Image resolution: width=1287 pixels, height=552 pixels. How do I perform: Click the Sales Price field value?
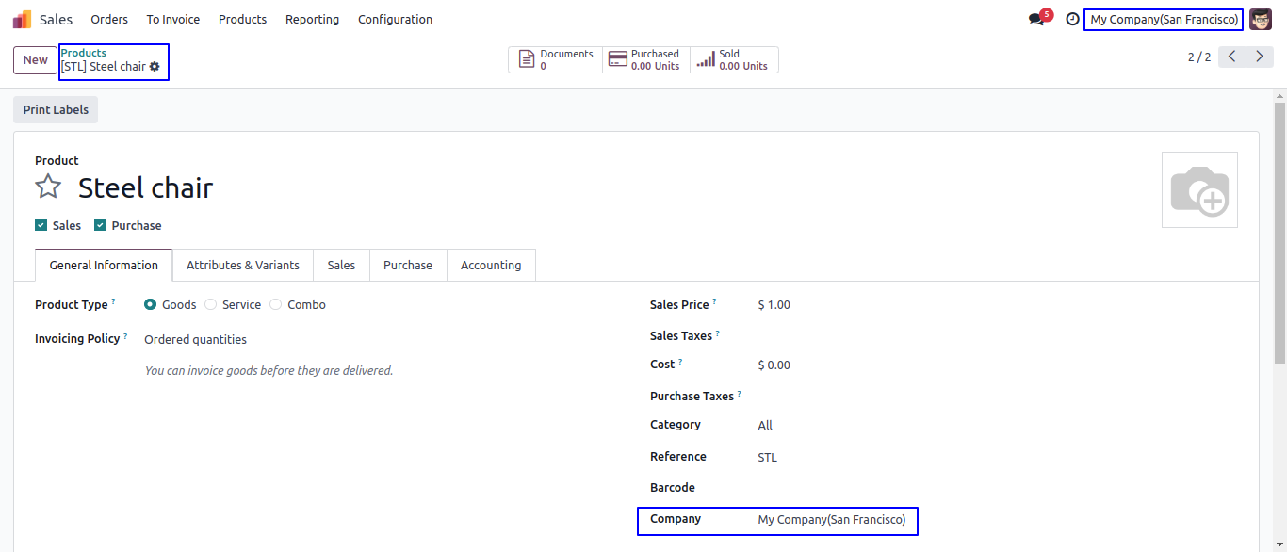click(x=774, y=305)
